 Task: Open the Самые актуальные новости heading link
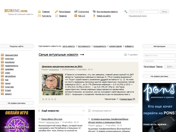click(58, 55)
